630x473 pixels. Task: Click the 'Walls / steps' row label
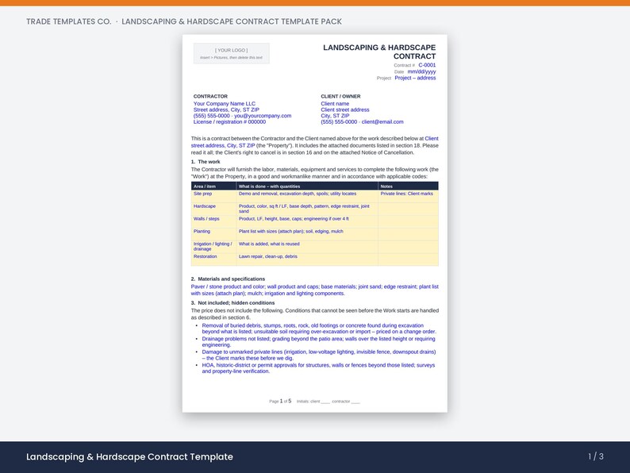(206, 218)
